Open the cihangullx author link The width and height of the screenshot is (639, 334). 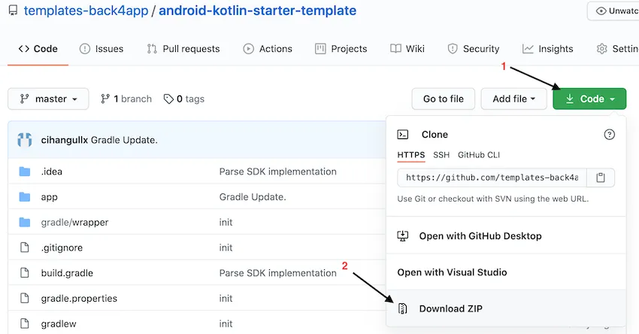point(65,140)
